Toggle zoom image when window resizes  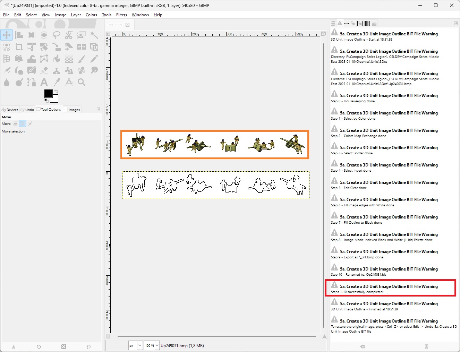tap(323, 34)
